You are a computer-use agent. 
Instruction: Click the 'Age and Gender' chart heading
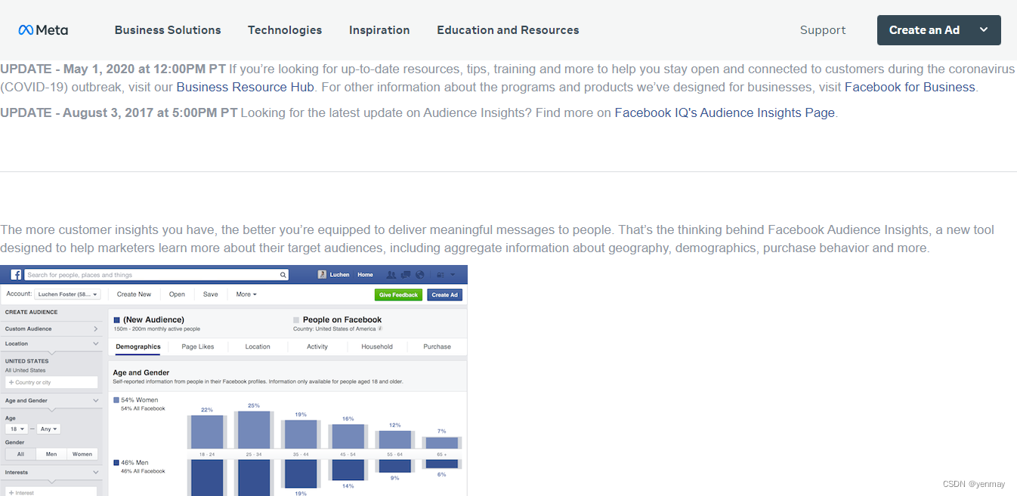141,372
